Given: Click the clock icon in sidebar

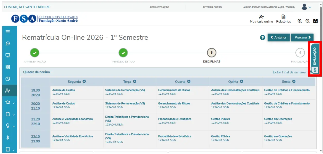Looking at the screenshot, I should 8,79.
